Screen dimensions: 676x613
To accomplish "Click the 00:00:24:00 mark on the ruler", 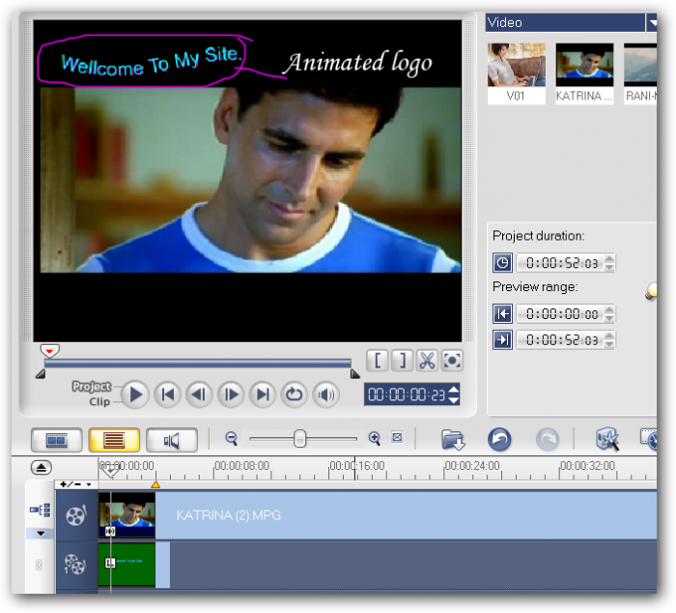I will pyautogui.click(x=472, y=466).
